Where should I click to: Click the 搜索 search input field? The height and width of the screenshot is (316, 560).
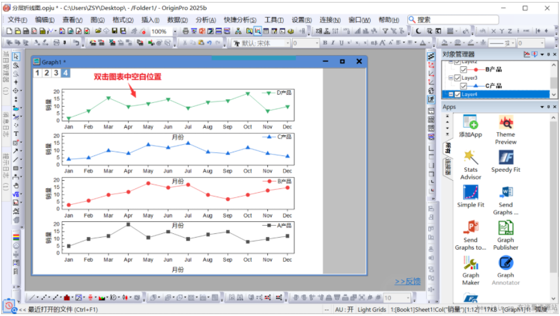453,20
